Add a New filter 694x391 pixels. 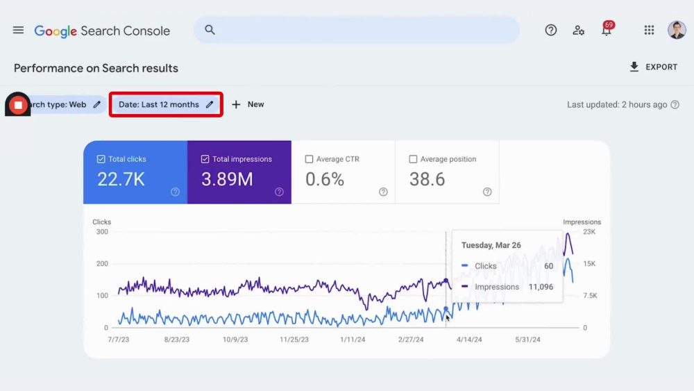click(248, 104)
